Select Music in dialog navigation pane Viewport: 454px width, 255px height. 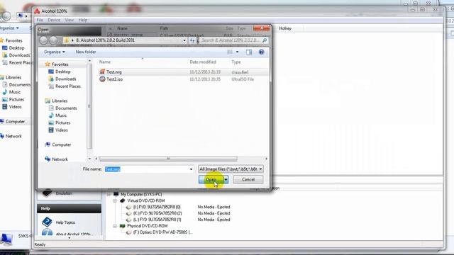[x=61, y=115]
